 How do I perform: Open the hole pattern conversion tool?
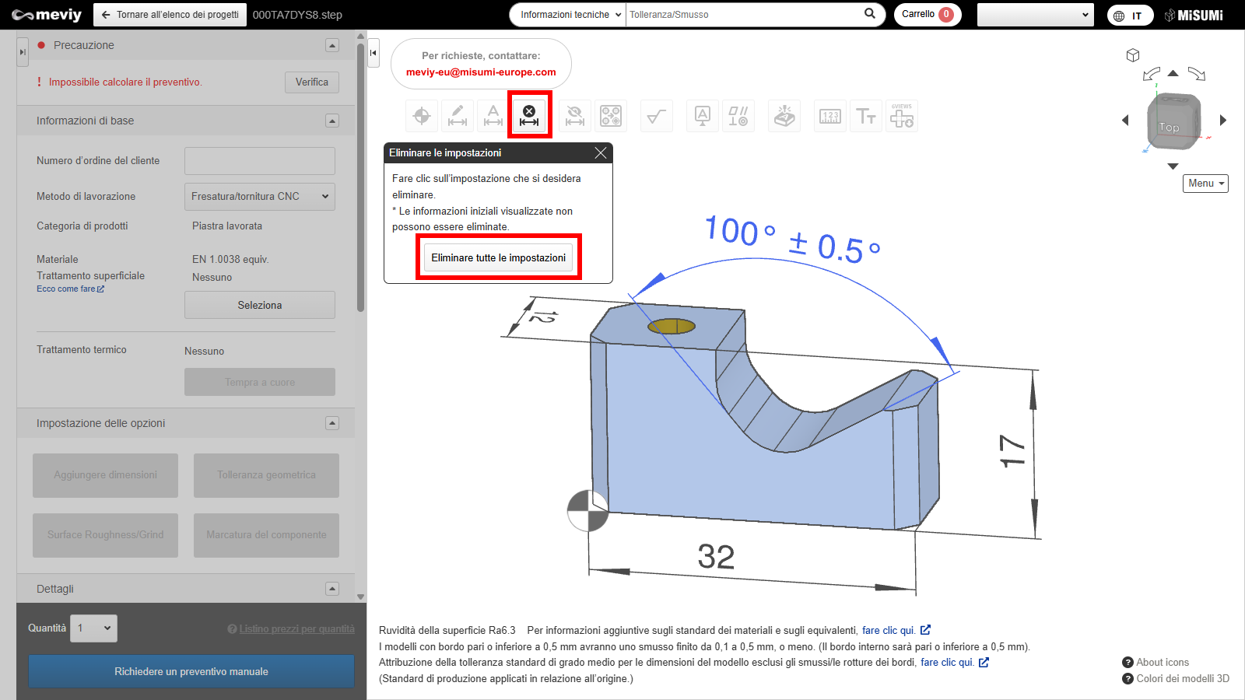pyautogui.click(x=611, y=116)
